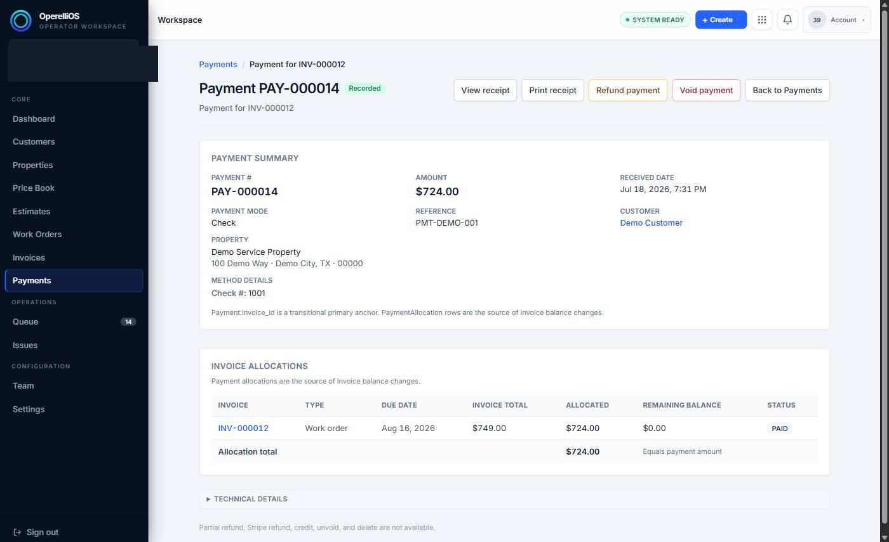The image size is (889, 542).
Task: Click the STATUS column header
Action: coord(781,405)
